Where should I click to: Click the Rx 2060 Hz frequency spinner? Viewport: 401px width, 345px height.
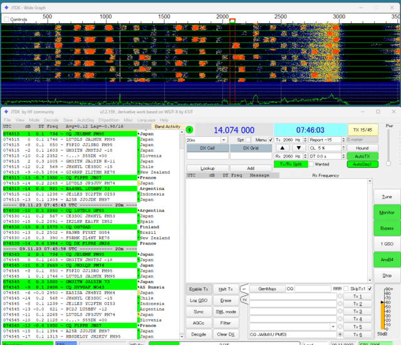(291, 156)
